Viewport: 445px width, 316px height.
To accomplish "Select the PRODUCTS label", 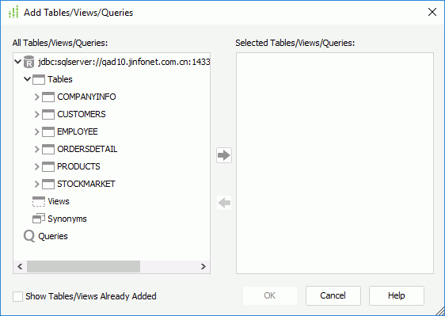I will tap(78, 166).
